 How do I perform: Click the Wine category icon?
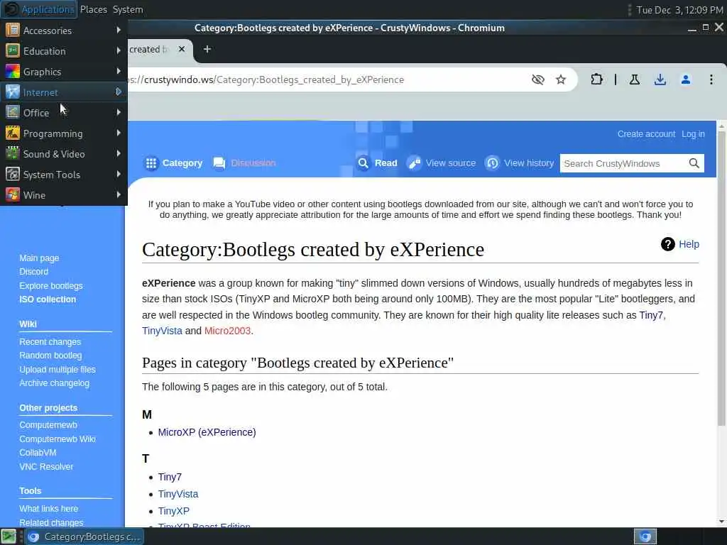[13, 194]
